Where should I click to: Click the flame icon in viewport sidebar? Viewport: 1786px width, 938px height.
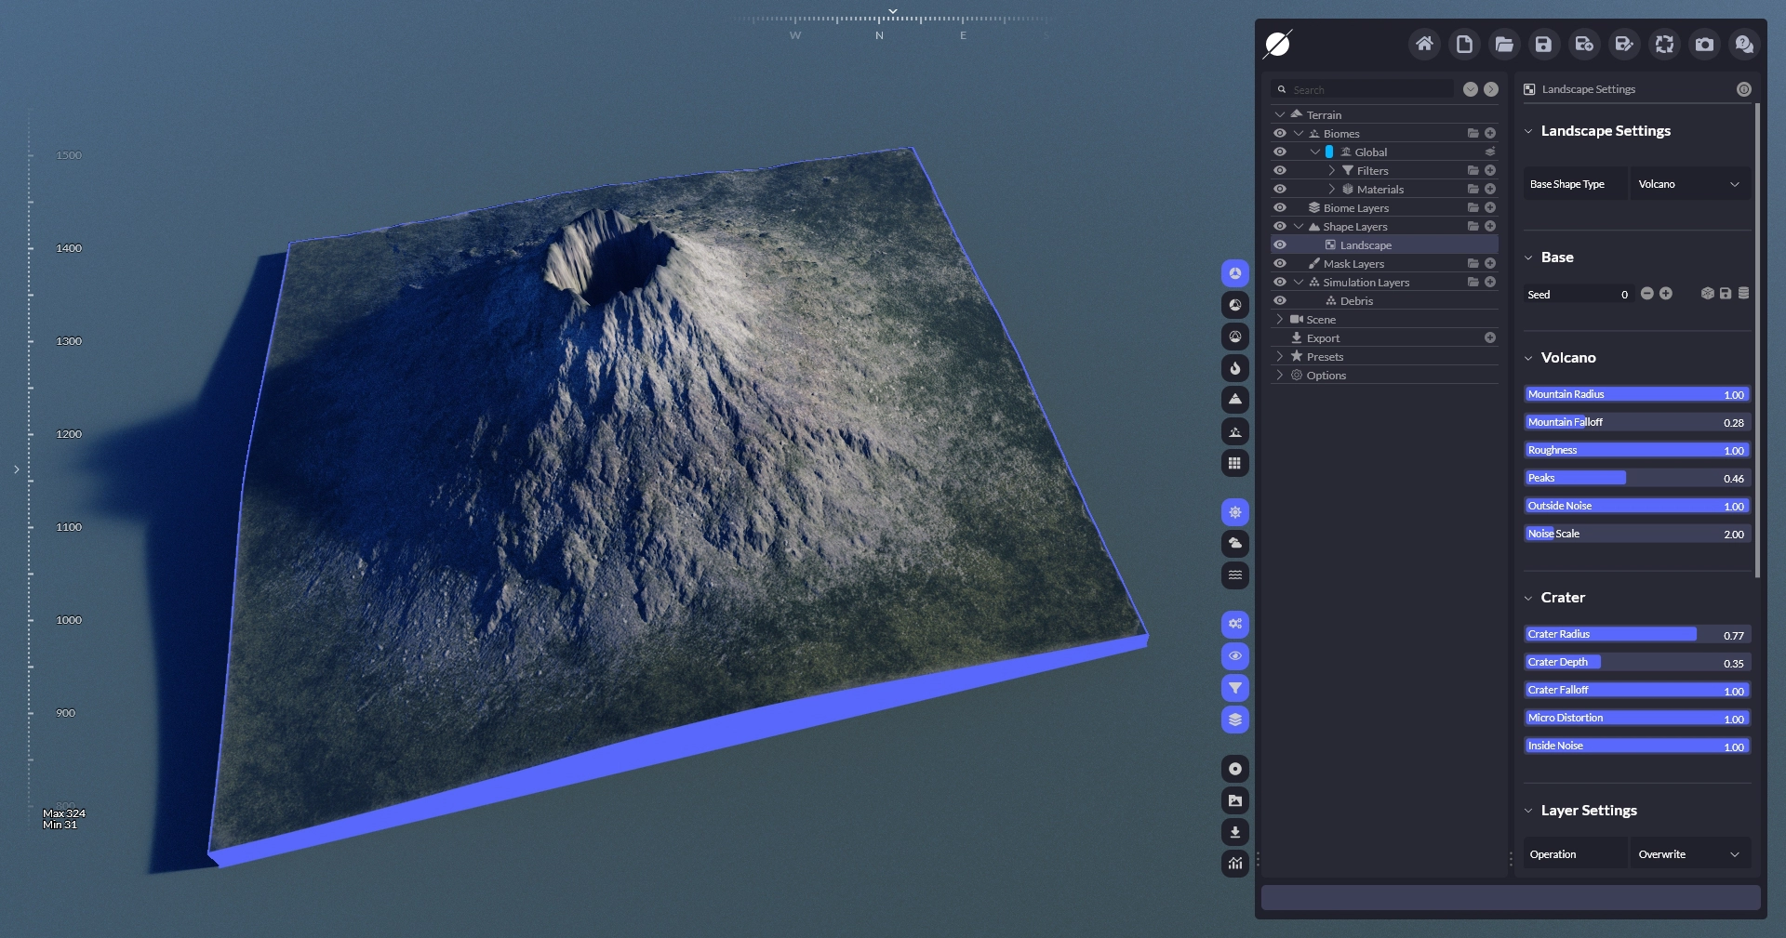1234,368
